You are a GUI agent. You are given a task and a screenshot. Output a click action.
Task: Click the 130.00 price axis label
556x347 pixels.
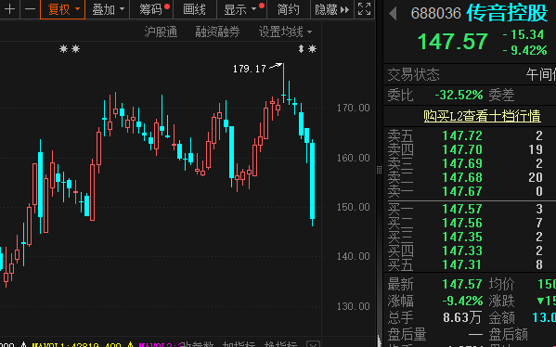353,306
